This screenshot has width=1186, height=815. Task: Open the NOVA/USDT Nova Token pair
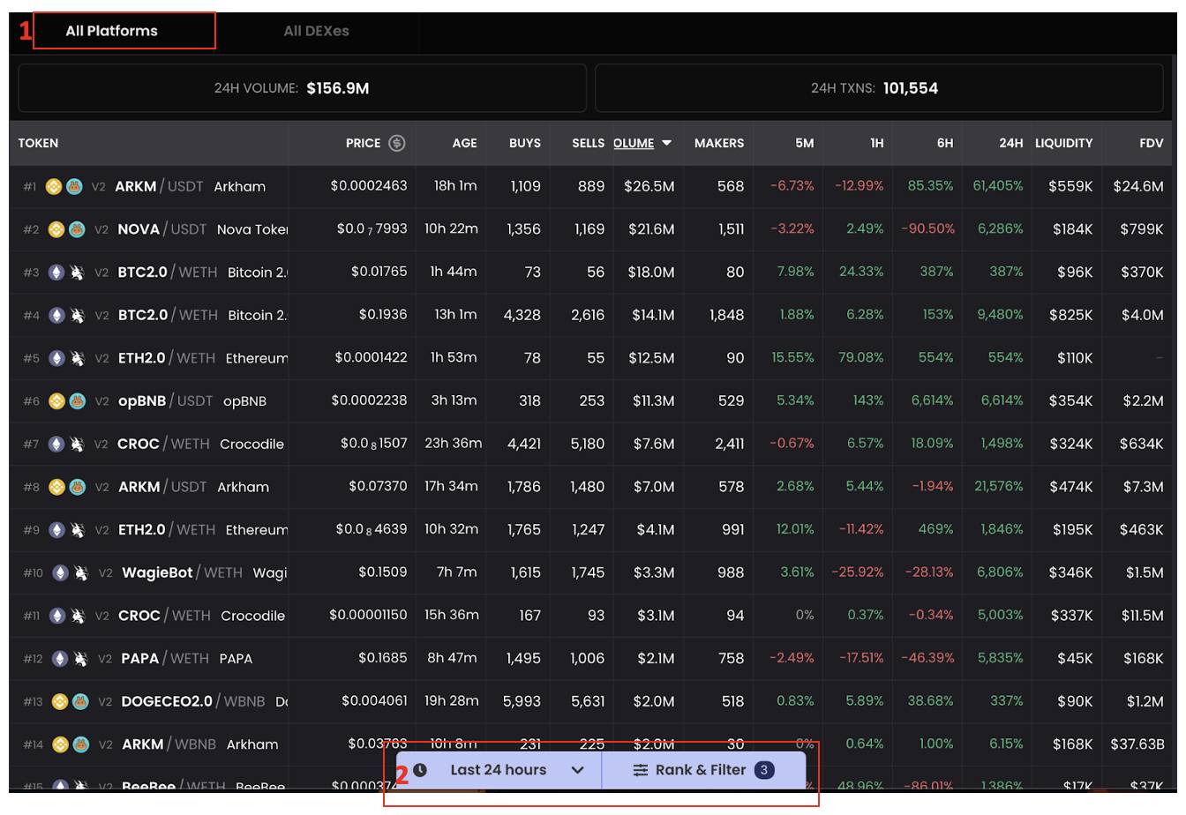coord(591,229)
